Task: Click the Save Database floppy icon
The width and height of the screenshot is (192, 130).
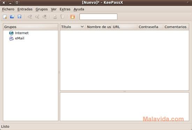Action: (x=20, y=16)
